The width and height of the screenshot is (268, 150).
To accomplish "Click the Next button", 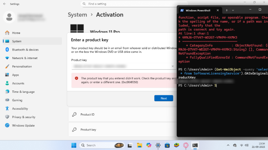I will pos(164,98).
